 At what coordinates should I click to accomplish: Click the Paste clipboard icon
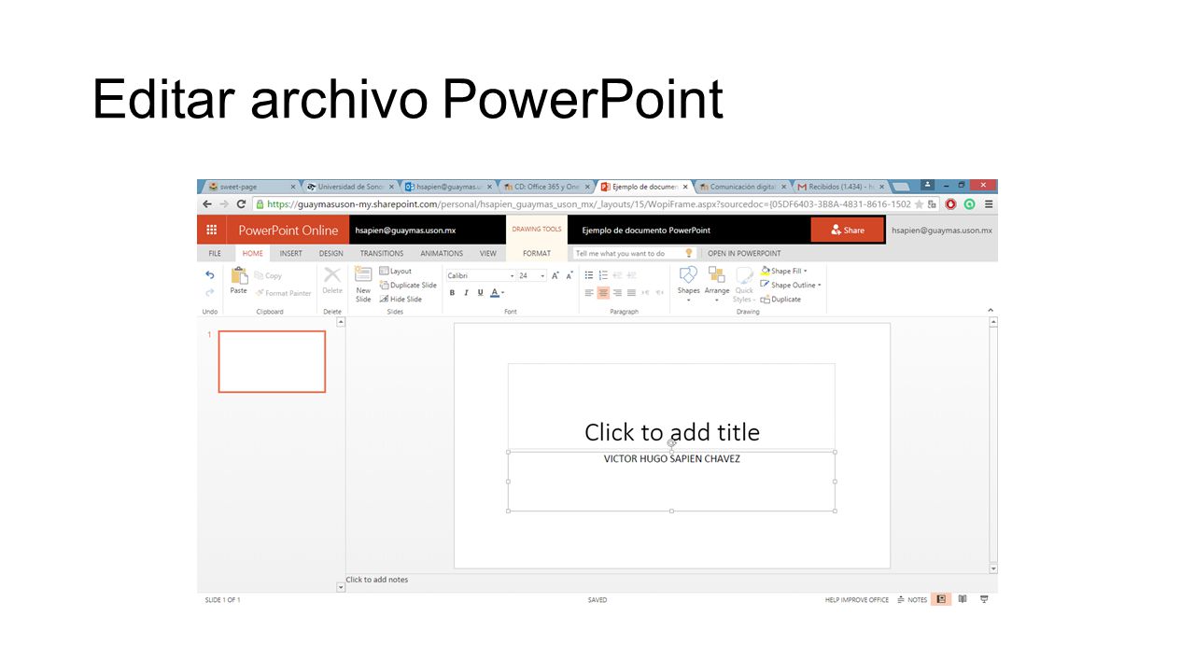click(x=239, y=277)
